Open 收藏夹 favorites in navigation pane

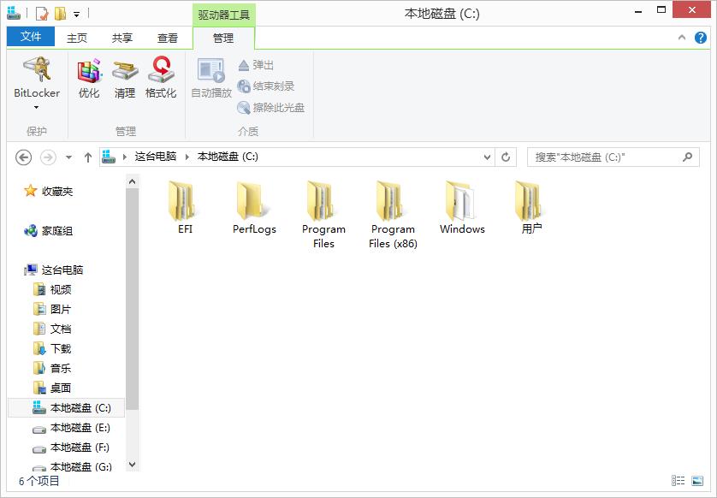coord(49,191)
